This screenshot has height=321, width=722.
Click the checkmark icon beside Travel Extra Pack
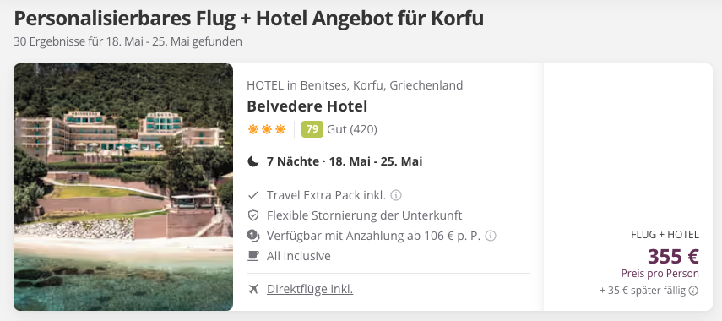click(x=252, y=195)
